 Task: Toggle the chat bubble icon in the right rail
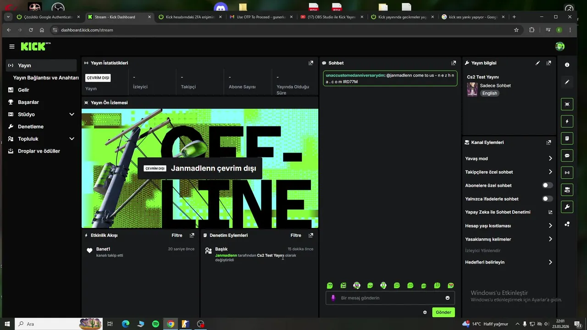click(x=567, y=155)
